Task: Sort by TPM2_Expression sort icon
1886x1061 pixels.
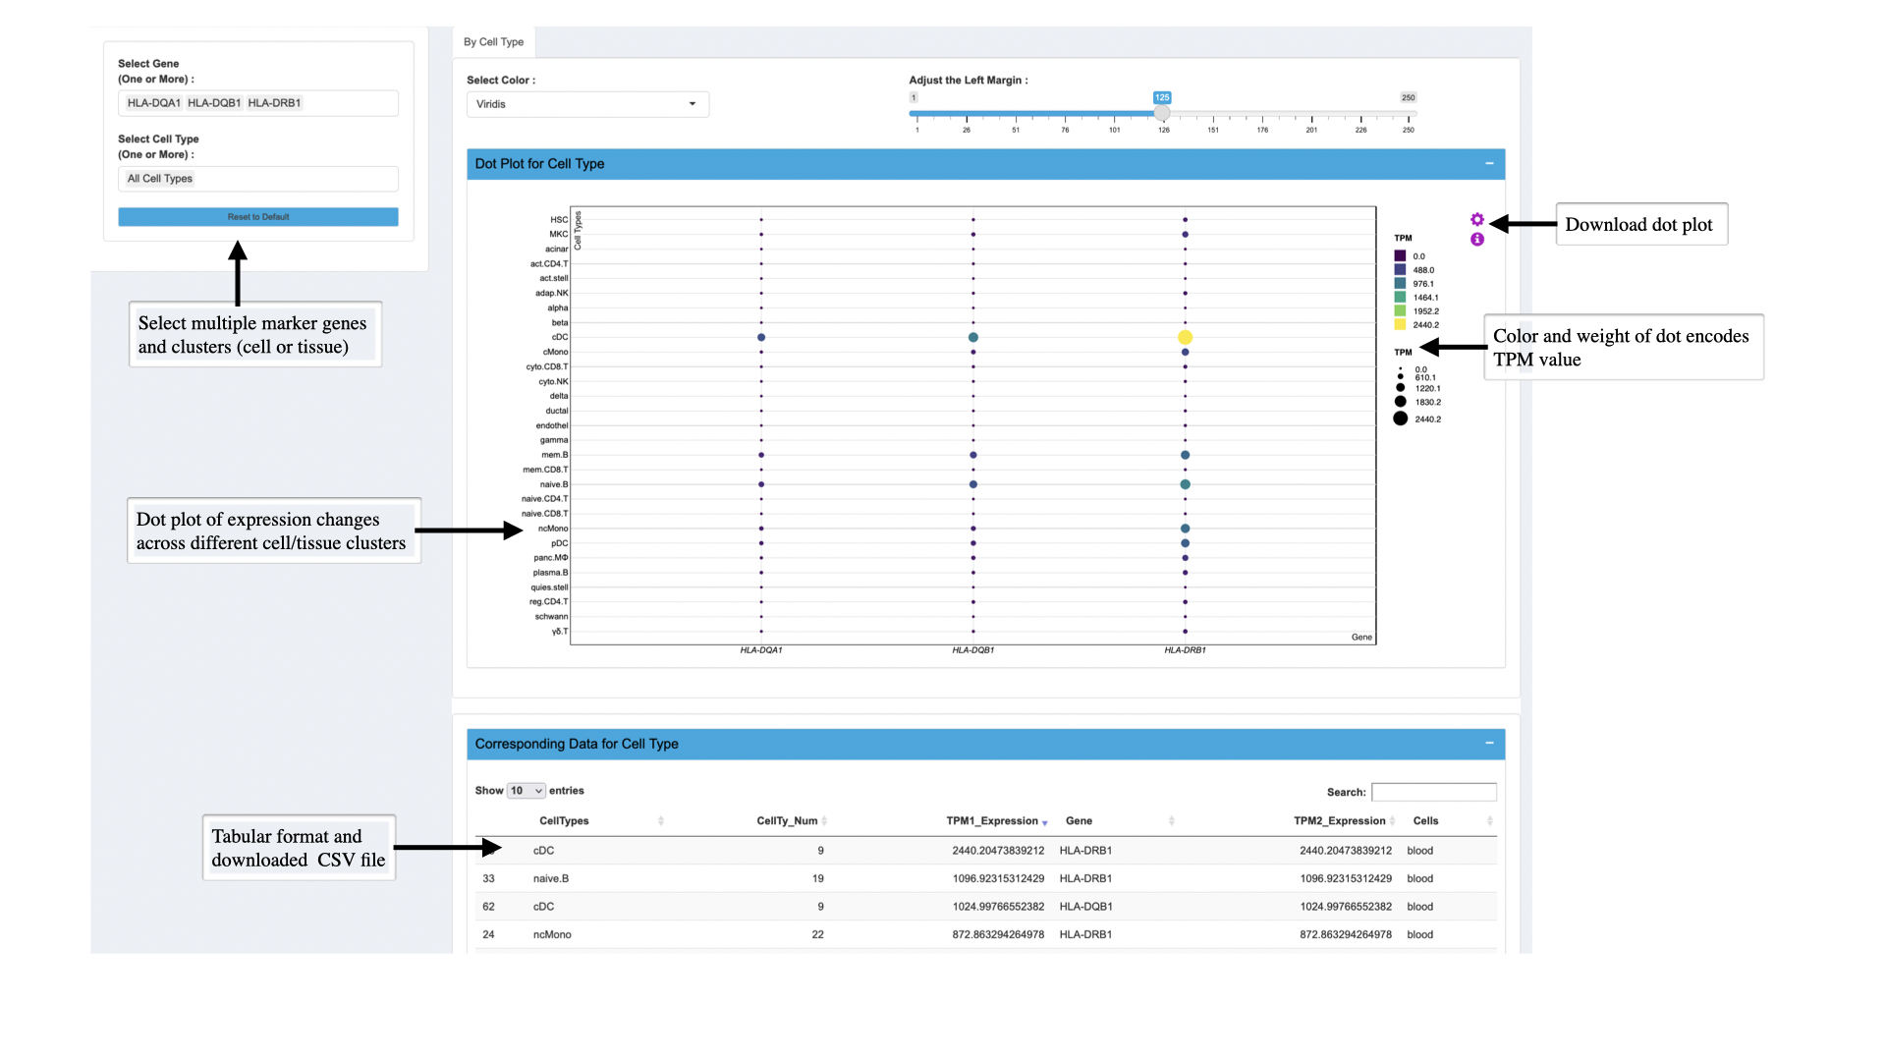Action: [x=1392, y=821]
